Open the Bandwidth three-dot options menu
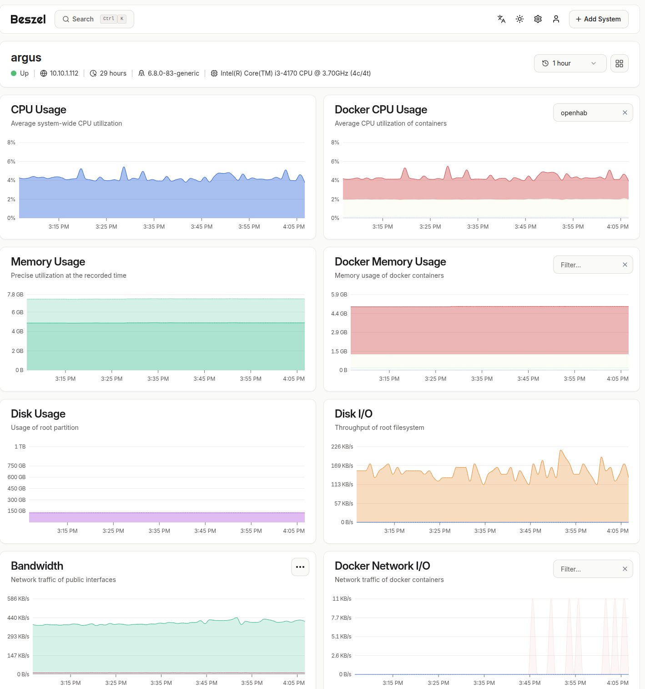This screenshot has height=689, width=645. coord(300,567)
